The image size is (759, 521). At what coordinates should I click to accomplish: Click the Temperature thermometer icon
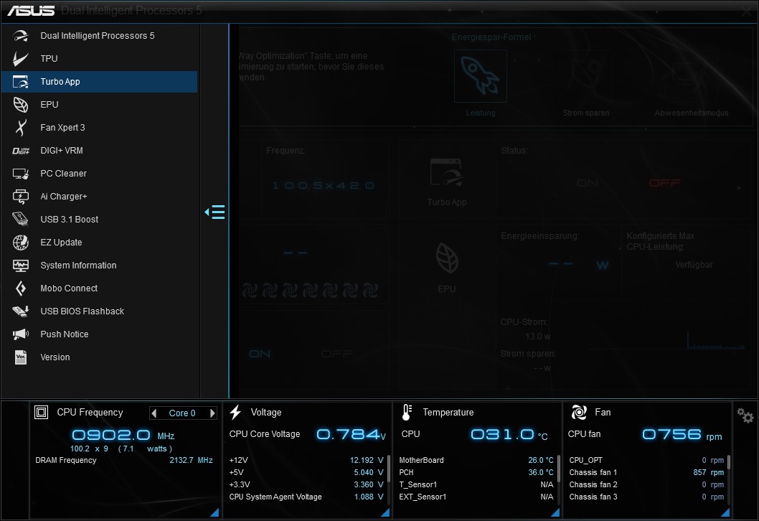pyautogui.click(x=407, y=412)
